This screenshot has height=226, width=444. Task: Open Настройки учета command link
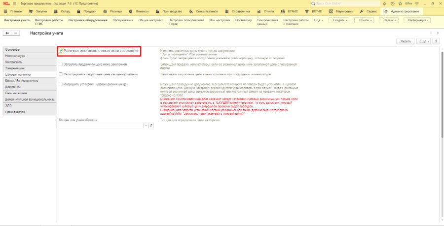tap(17, 20)
